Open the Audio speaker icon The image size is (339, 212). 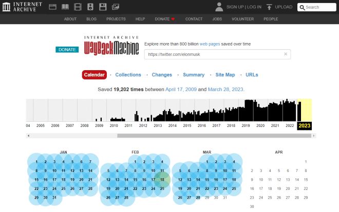(90, 7)
